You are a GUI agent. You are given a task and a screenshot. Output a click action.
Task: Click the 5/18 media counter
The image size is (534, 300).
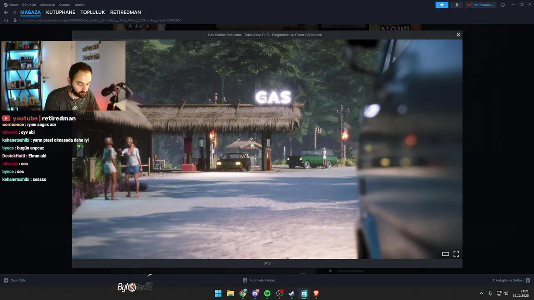[267, 263]
